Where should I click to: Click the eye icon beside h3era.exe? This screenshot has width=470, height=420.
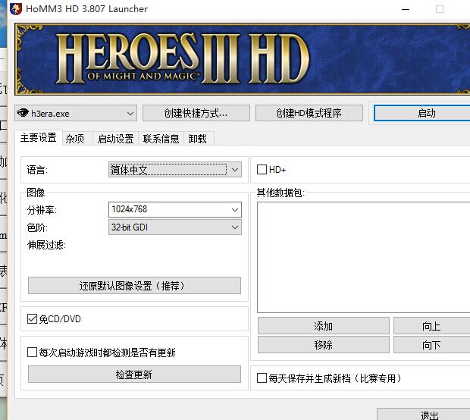point(23,113)
